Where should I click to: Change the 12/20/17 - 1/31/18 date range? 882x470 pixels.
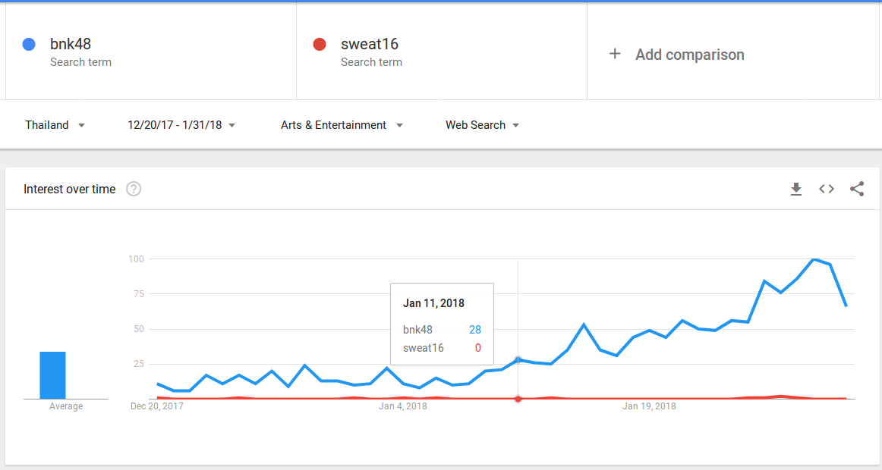(x=181, y=125)
